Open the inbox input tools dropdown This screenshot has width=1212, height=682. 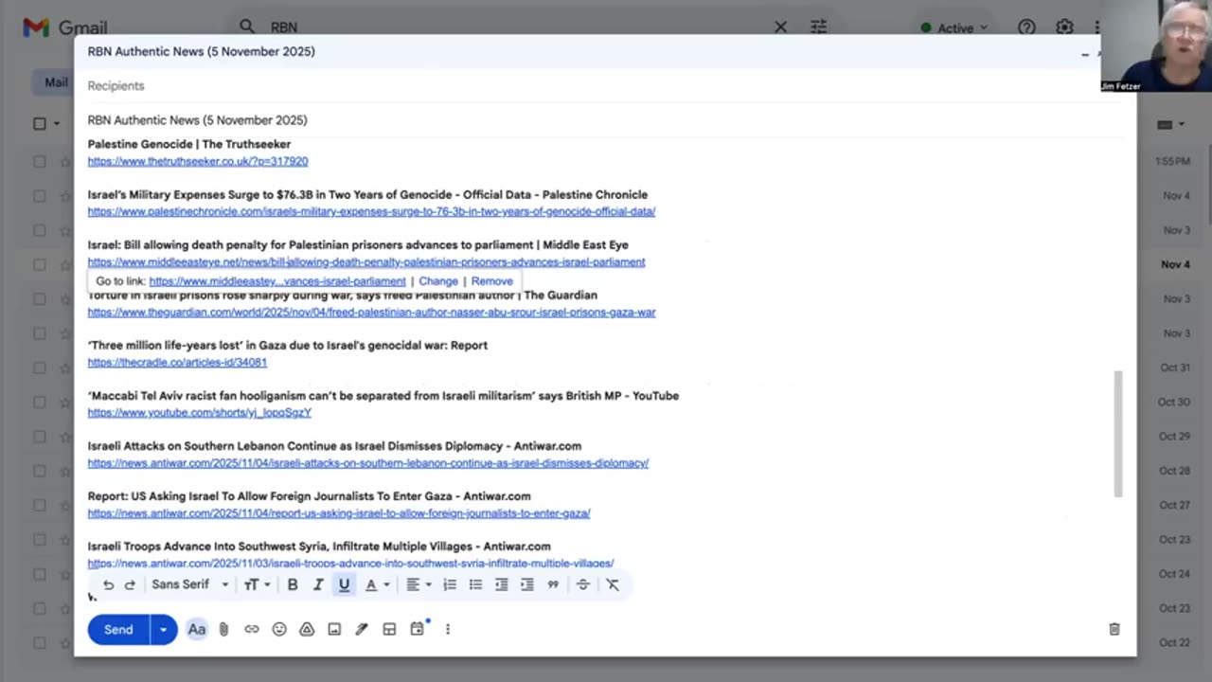point(1171,124)
